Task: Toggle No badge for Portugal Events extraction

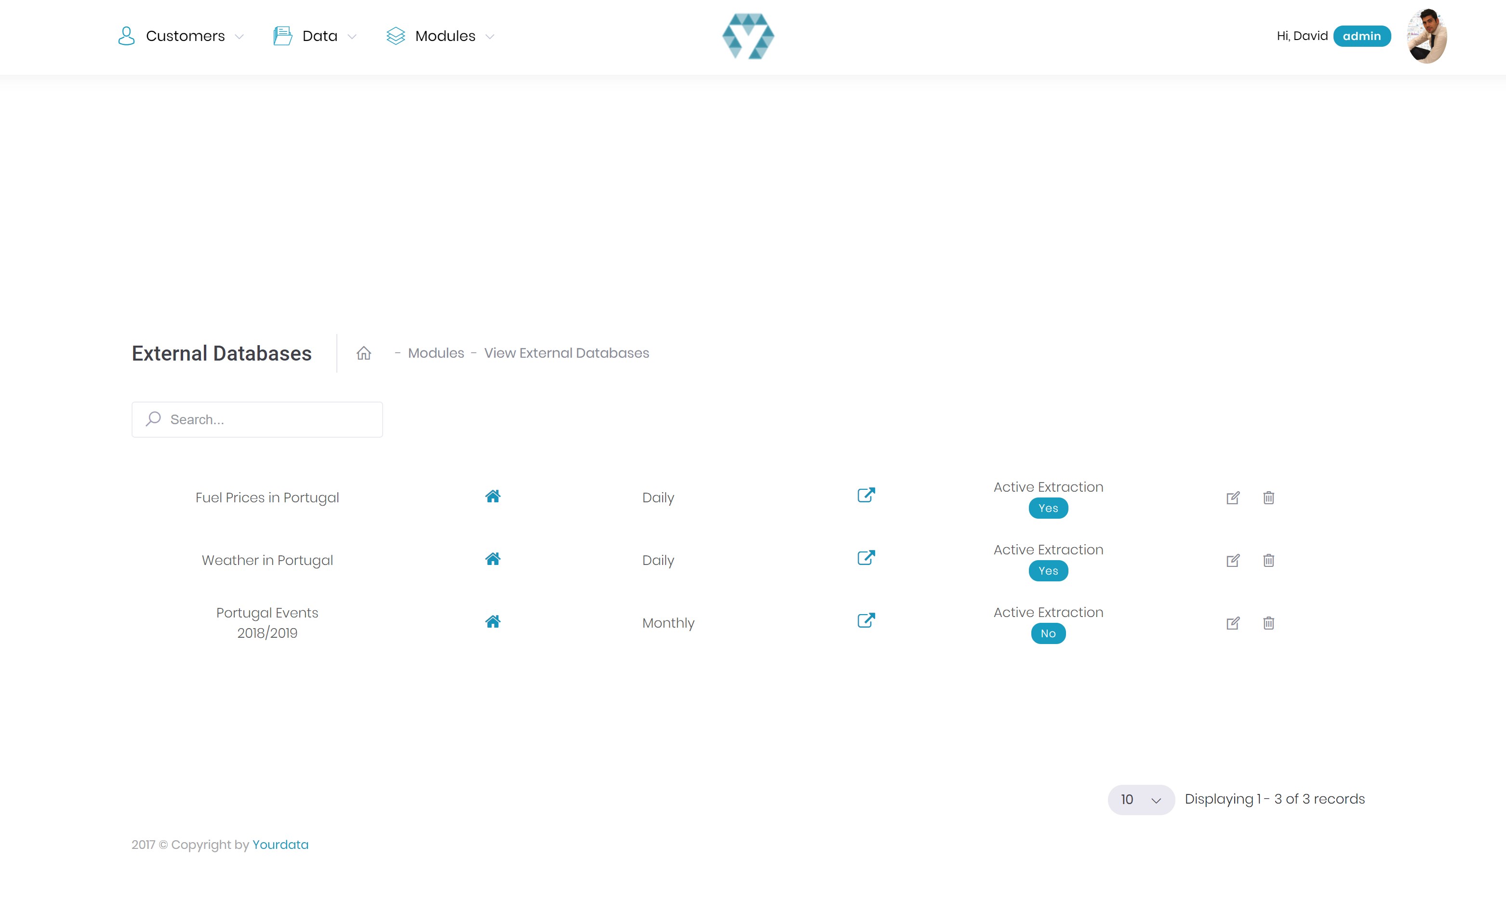Action: pyautogui.click(x=1048, y=633)
